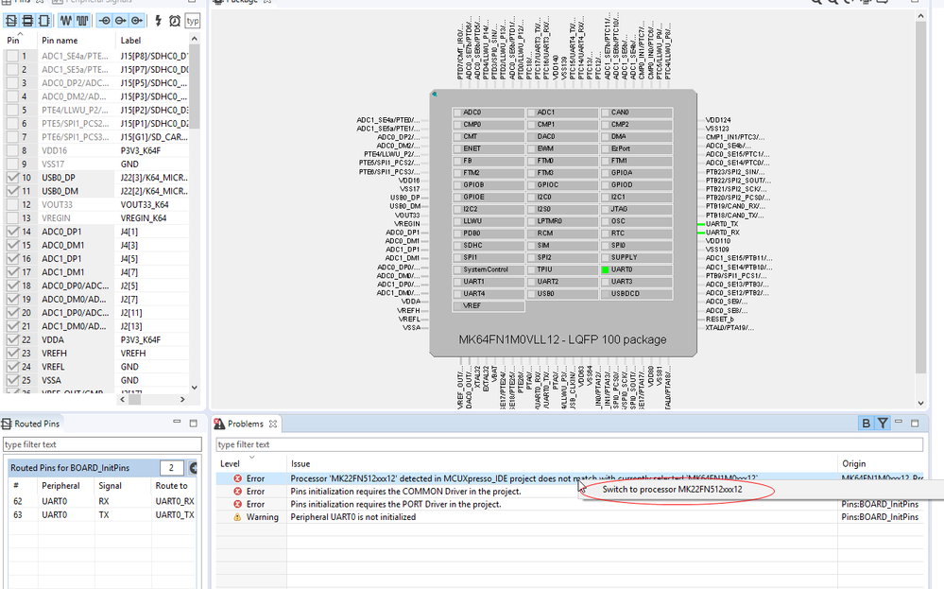Click the lightning bolt power pins icon

point(159,21)
